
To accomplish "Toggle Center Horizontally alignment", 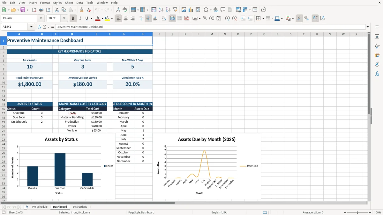I will coord(125,18).
